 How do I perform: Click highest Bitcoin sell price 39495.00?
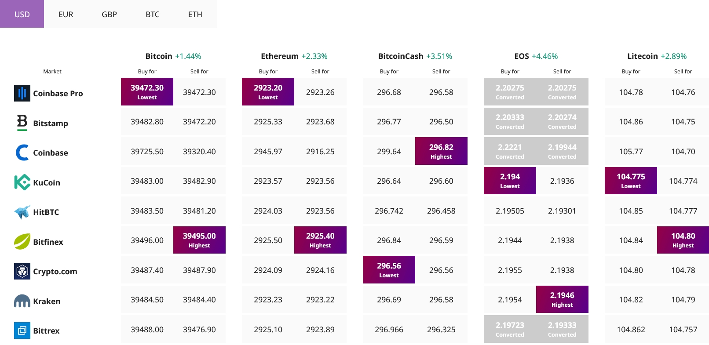tap(199, 240)
